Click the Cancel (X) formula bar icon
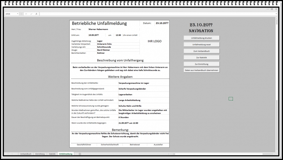The image size is (283, 160). [26, 14]
